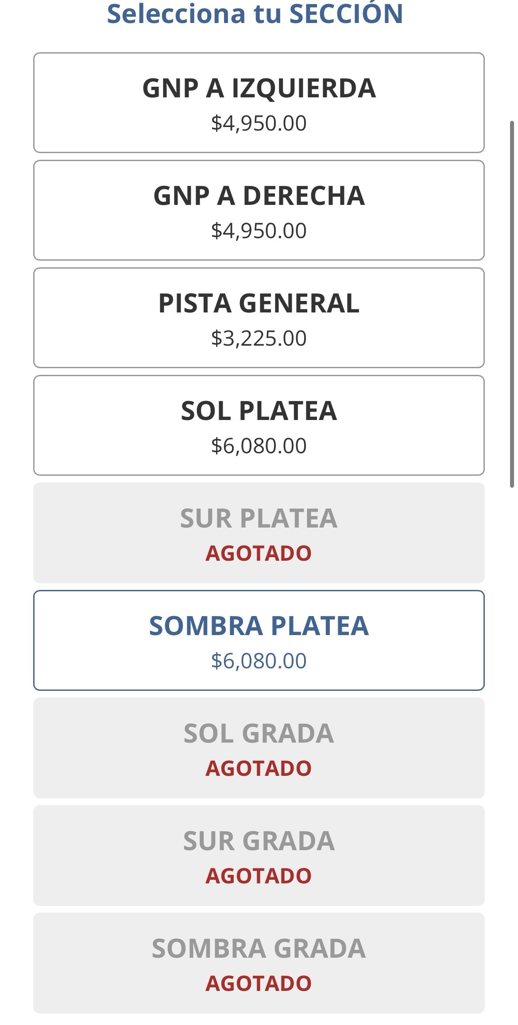Click the sold-out SUR PLATEA section
Screen dimensions: 518x1025
[x=259, y=519]
